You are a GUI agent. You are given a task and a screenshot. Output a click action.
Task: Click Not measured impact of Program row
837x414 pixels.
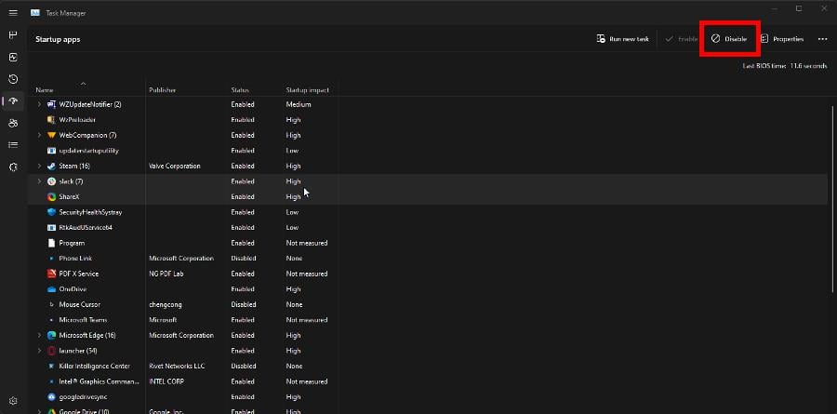point(306,243)
